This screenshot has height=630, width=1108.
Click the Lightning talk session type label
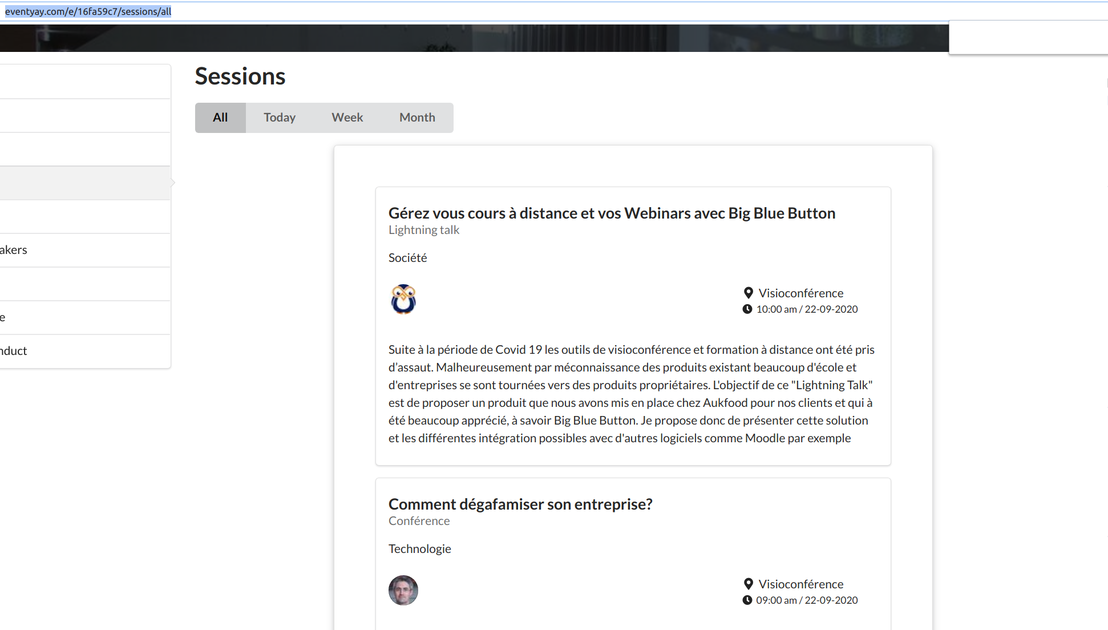pos(423,230)
